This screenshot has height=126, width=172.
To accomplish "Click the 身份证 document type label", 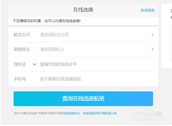I will 20,64.
